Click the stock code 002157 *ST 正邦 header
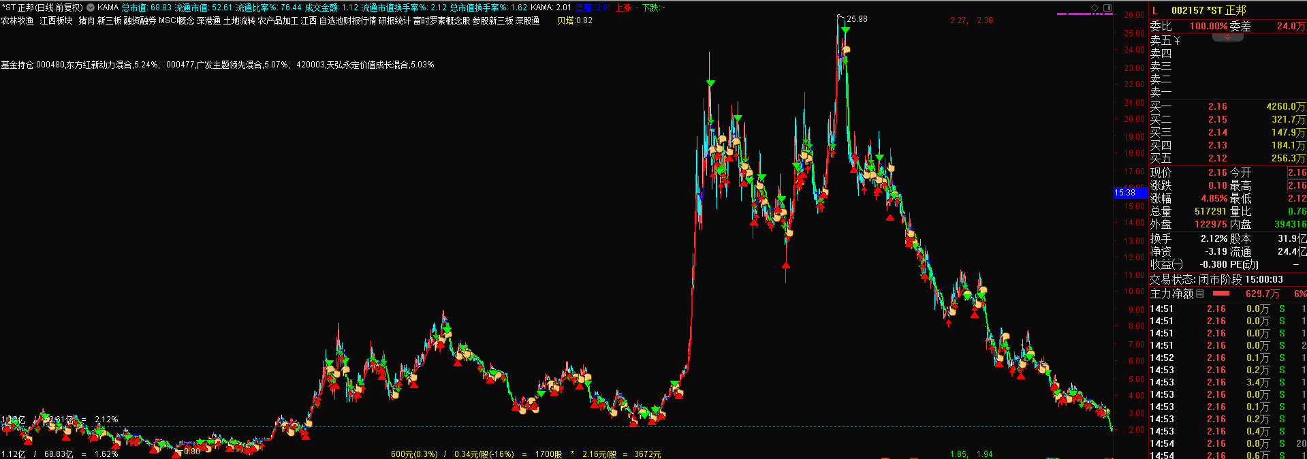The width and height of the screenshot is (1307, 459). click(1208, 10)
